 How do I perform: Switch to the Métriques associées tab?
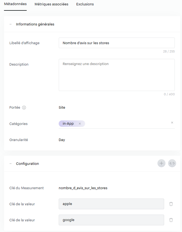click(51, 4)
